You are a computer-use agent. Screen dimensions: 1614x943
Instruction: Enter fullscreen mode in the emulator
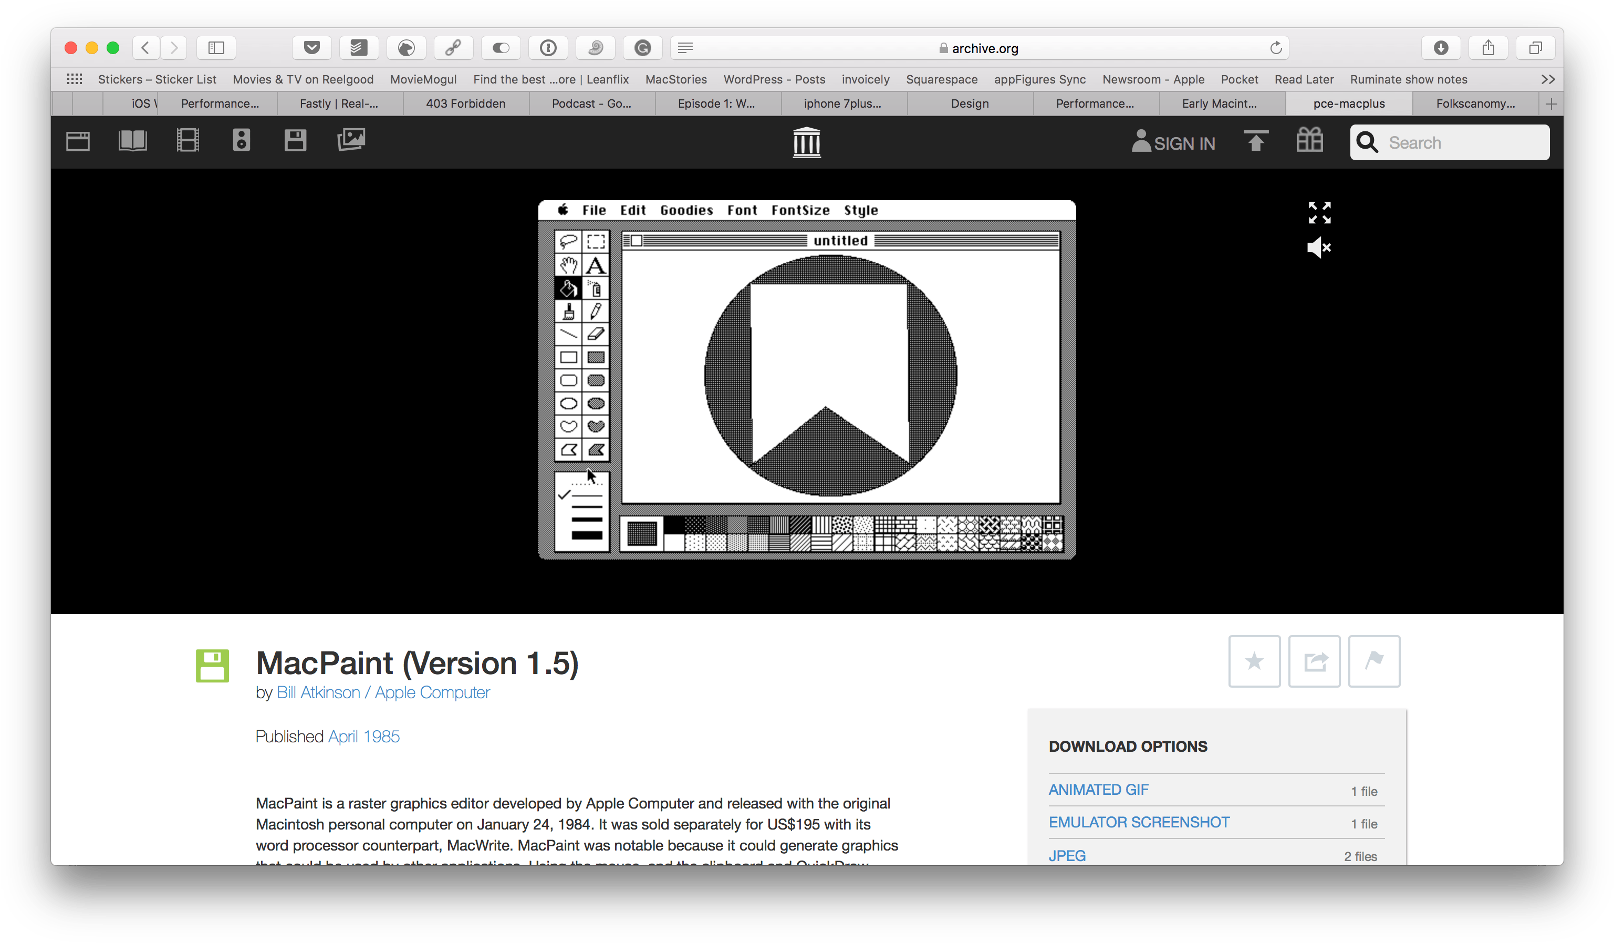click(1319, 213)
